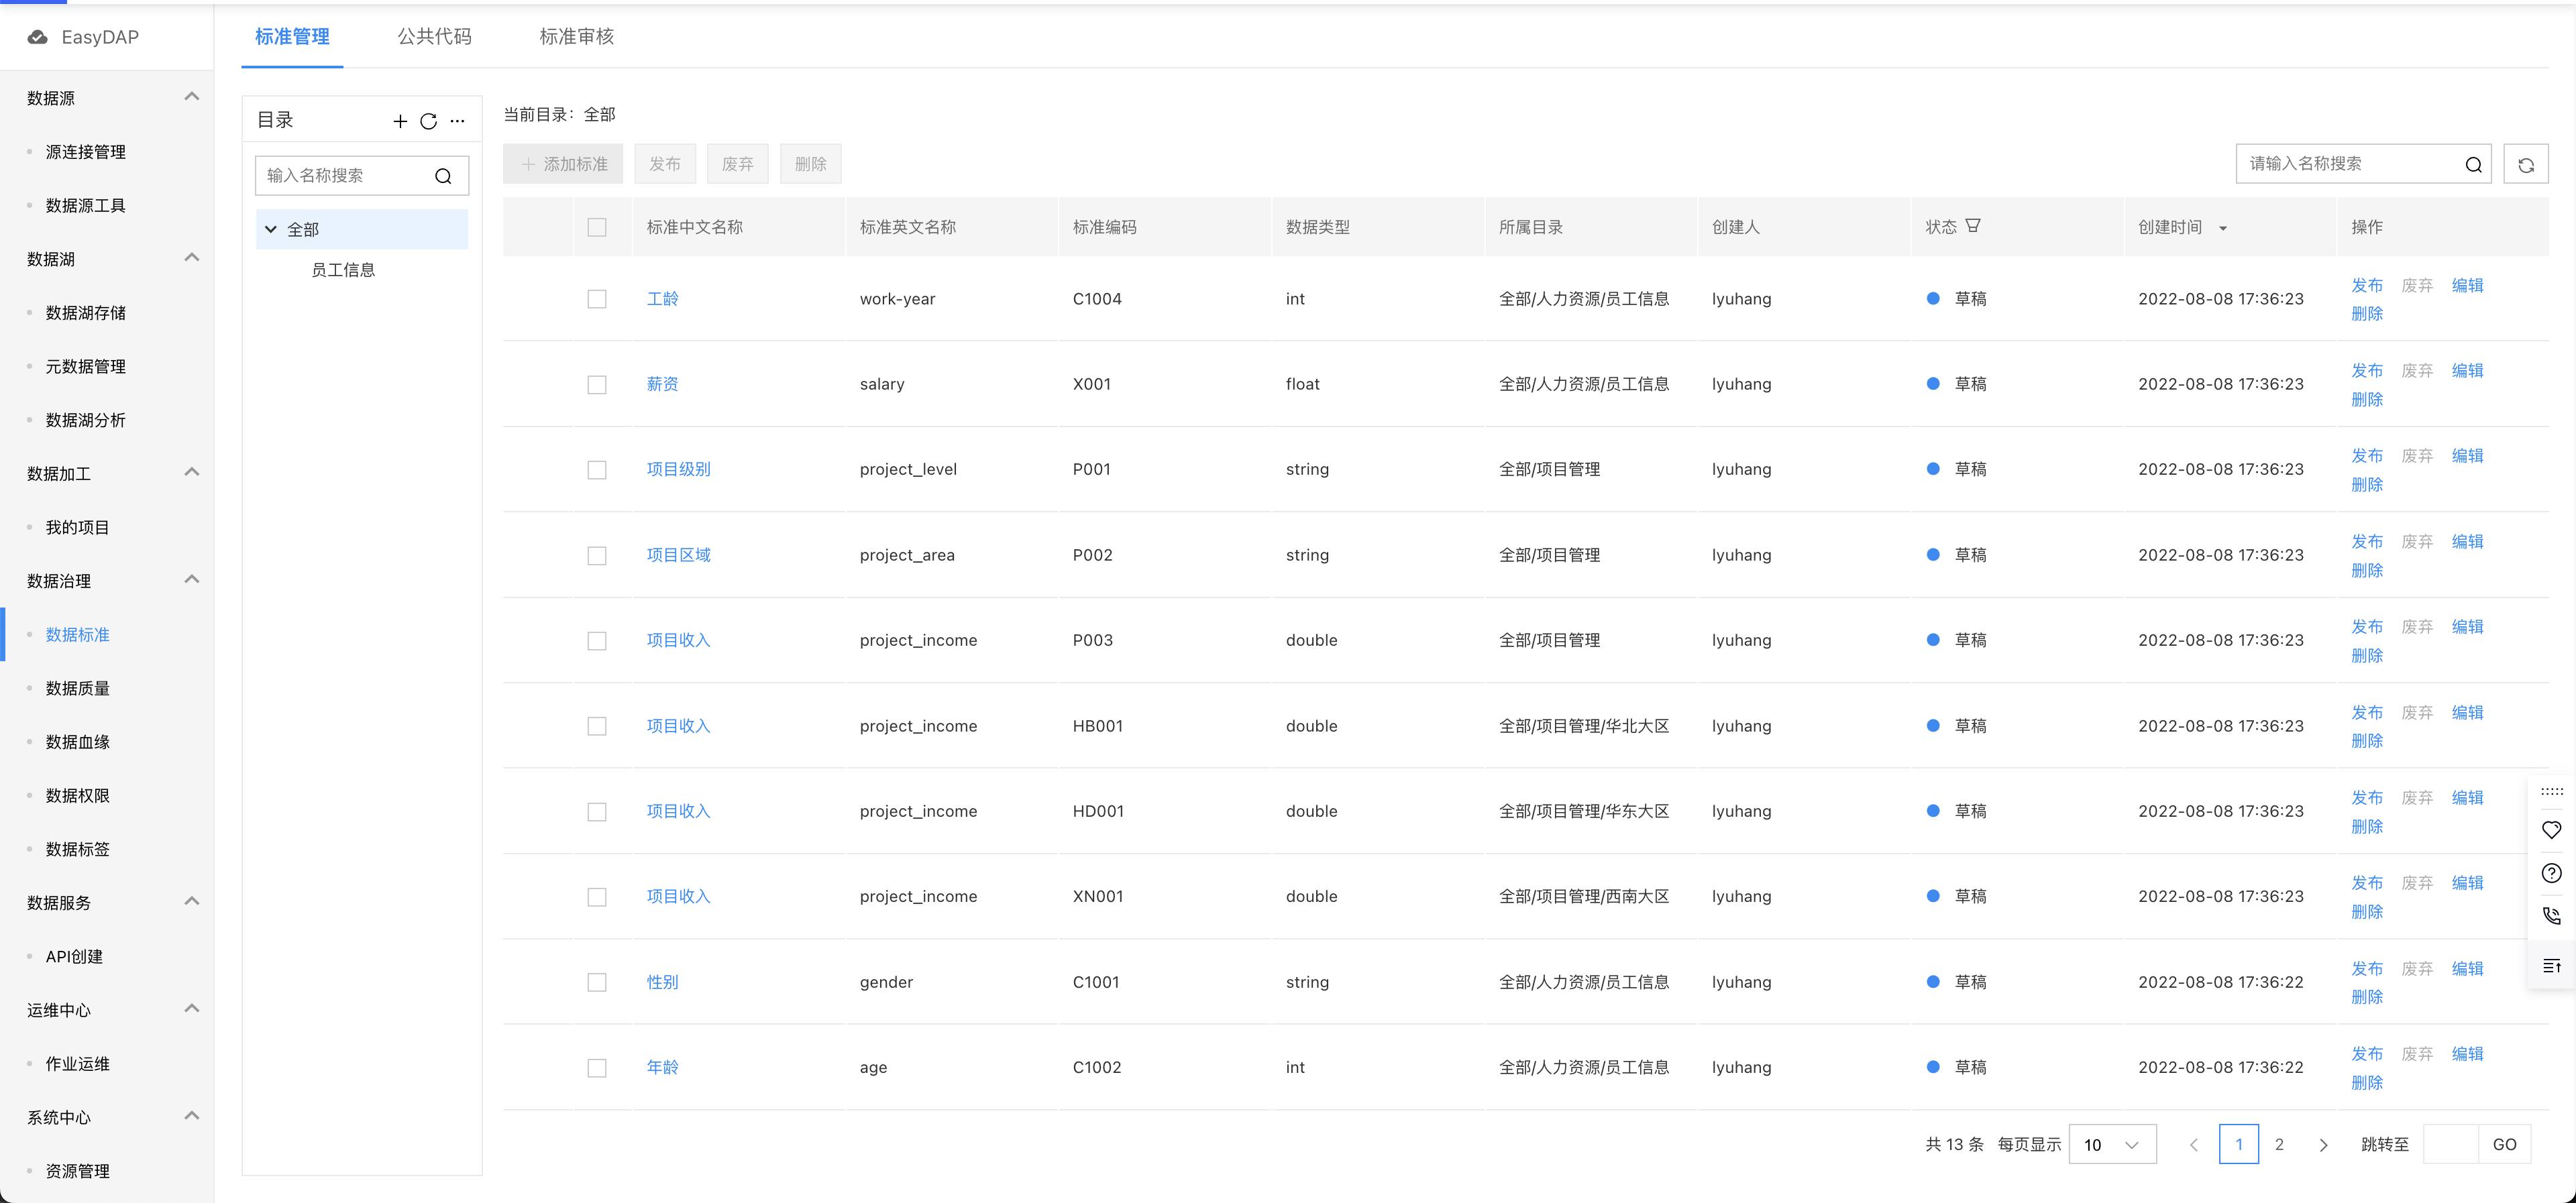The width and height of the screenshot is (2576, 1203).
Task: Check the HB001 row checkbox
Action: (597, 726)
